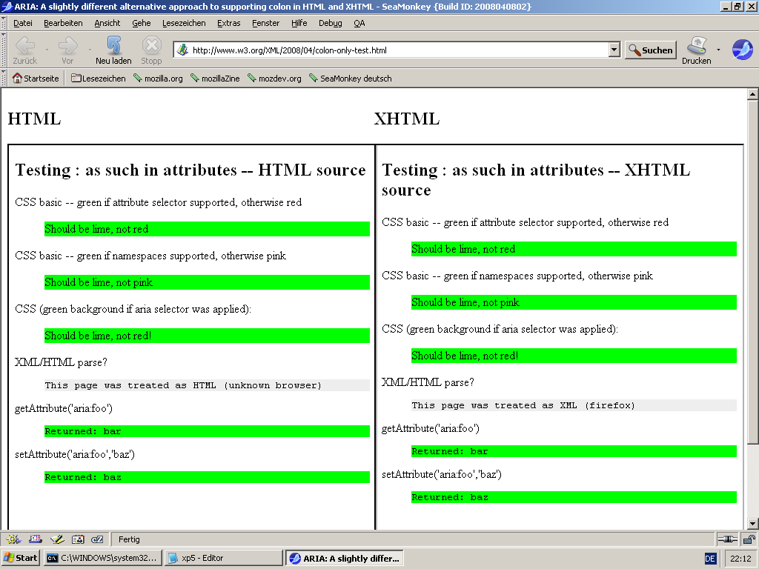Open the SeaMonkey deutsch bookmark
This screenshot has width=759, height=569.
[x=351, y=79]
